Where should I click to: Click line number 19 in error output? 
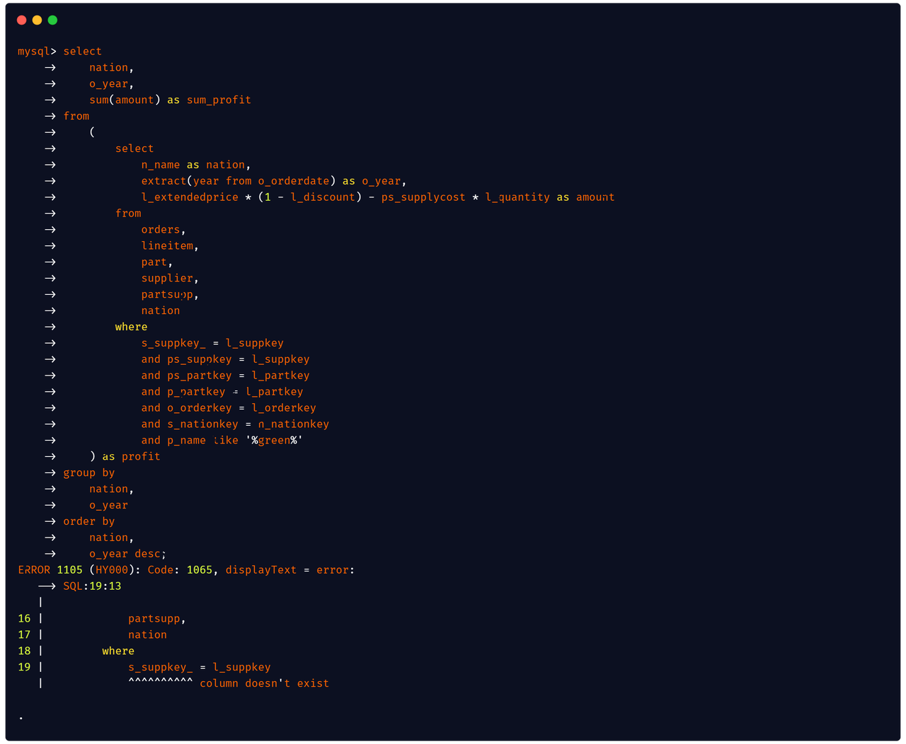(x=24, y=668)
